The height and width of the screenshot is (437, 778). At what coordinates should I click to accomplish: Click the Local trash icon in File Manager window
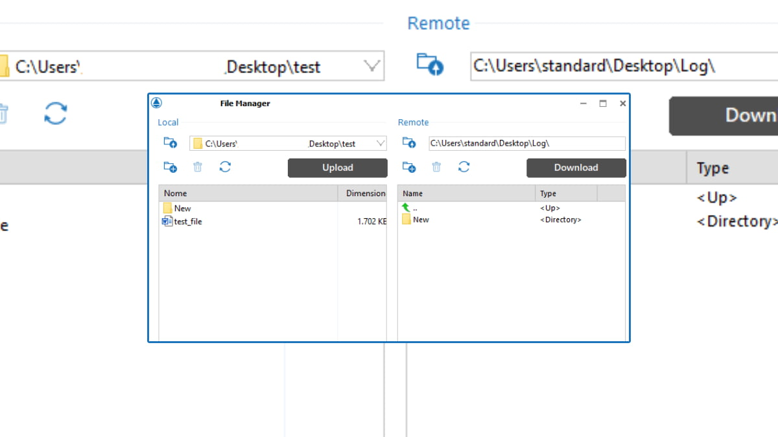coord(198,167)
